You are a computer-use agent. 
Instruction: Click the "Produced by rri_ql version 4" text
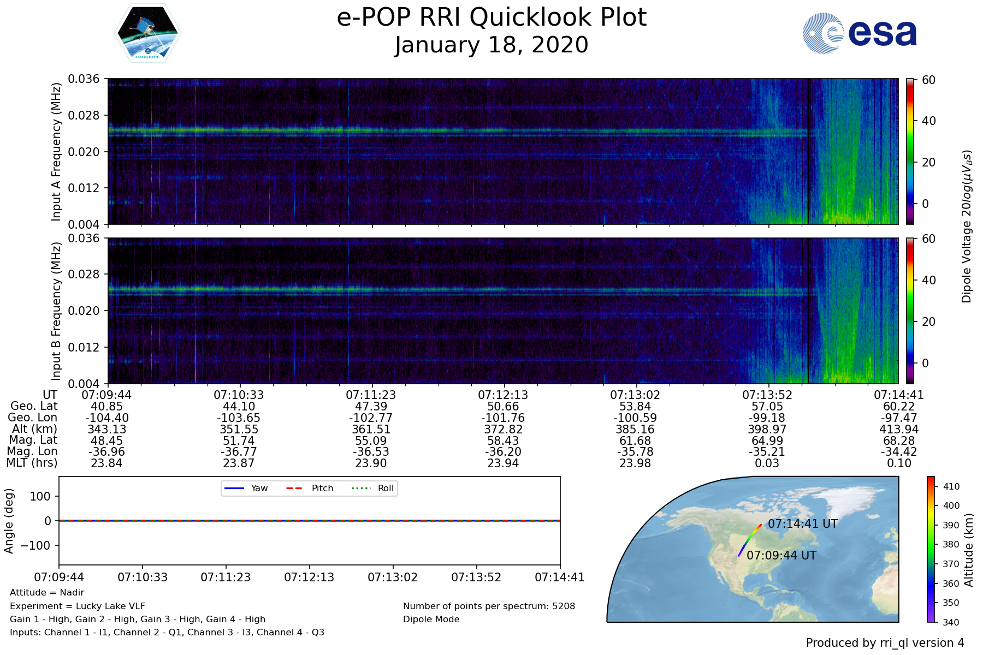[x=885, y=643]
